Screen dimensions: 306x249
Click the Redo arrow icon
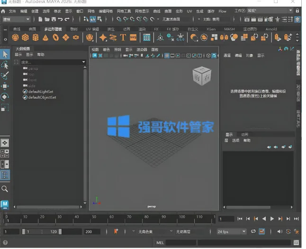(67, 19)
